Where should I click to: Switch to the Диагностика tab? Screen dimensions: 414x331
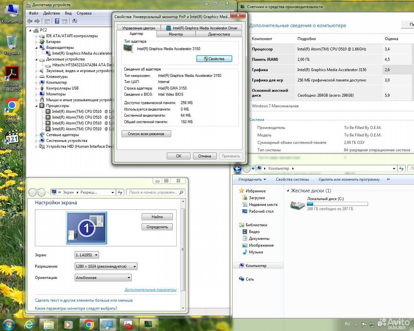[x=219, y=34]
